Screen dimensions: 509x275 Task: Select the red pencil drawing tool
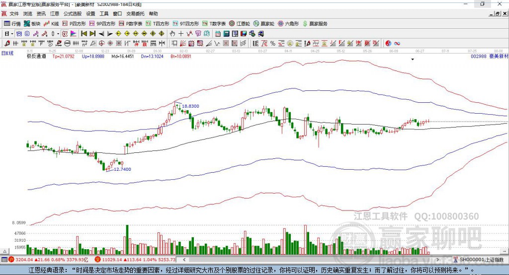coord(7,44)
